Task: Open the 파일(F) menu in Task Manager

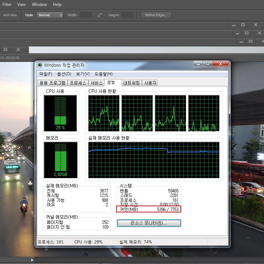Action: click(46, 74)
